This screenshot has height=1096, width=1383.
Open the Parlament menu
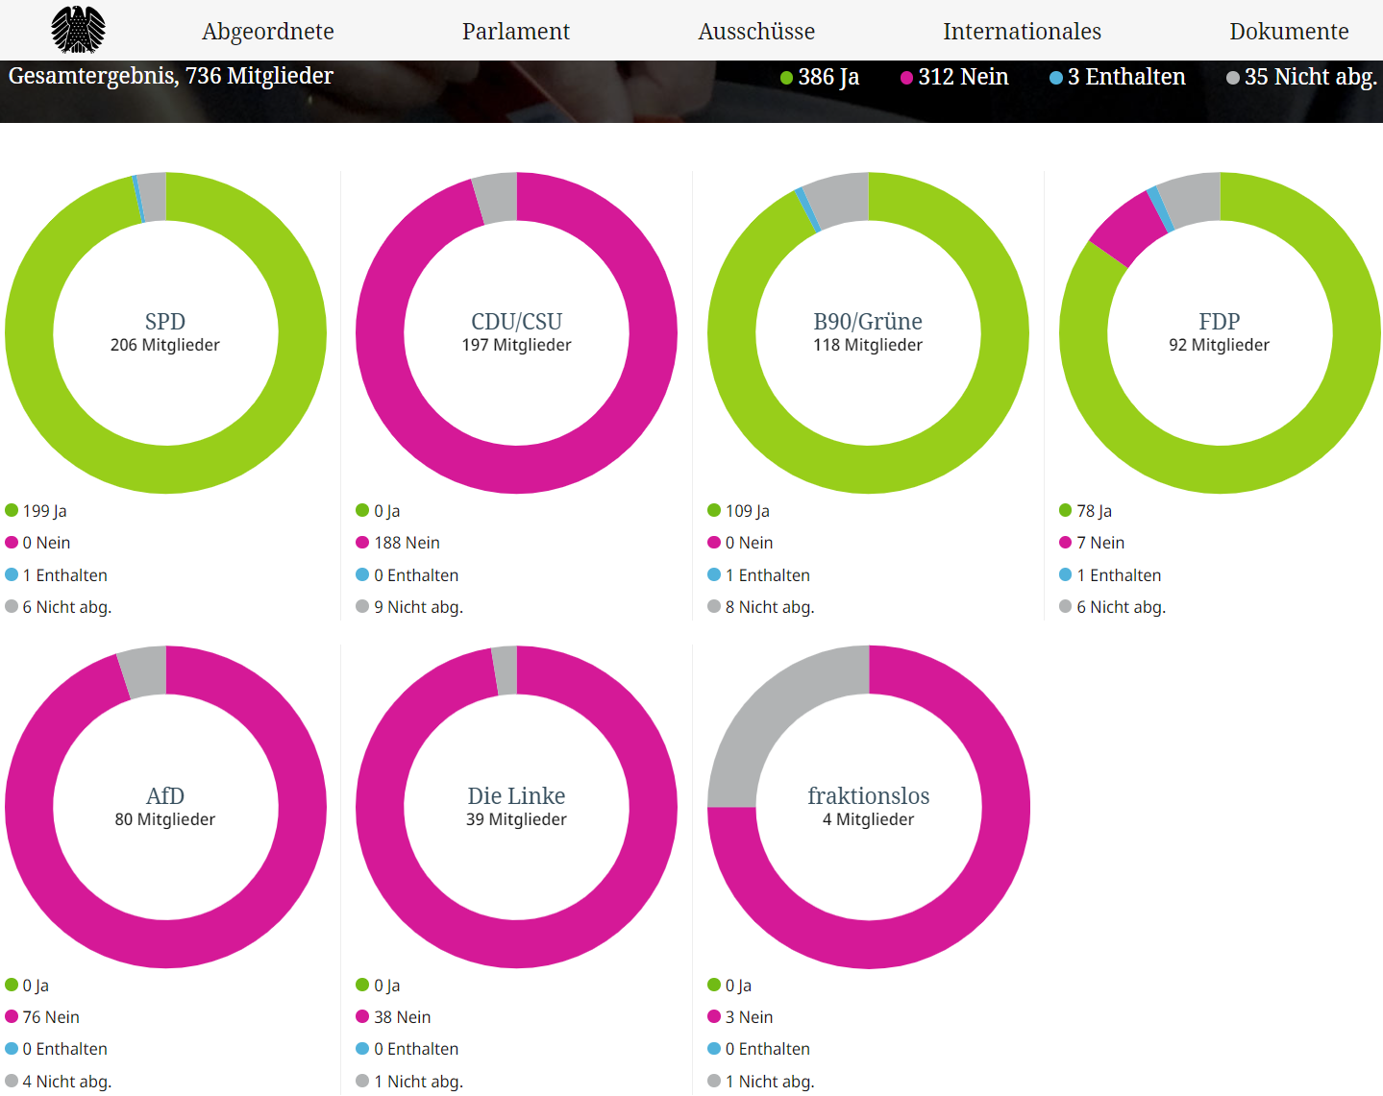coord(516,32)
